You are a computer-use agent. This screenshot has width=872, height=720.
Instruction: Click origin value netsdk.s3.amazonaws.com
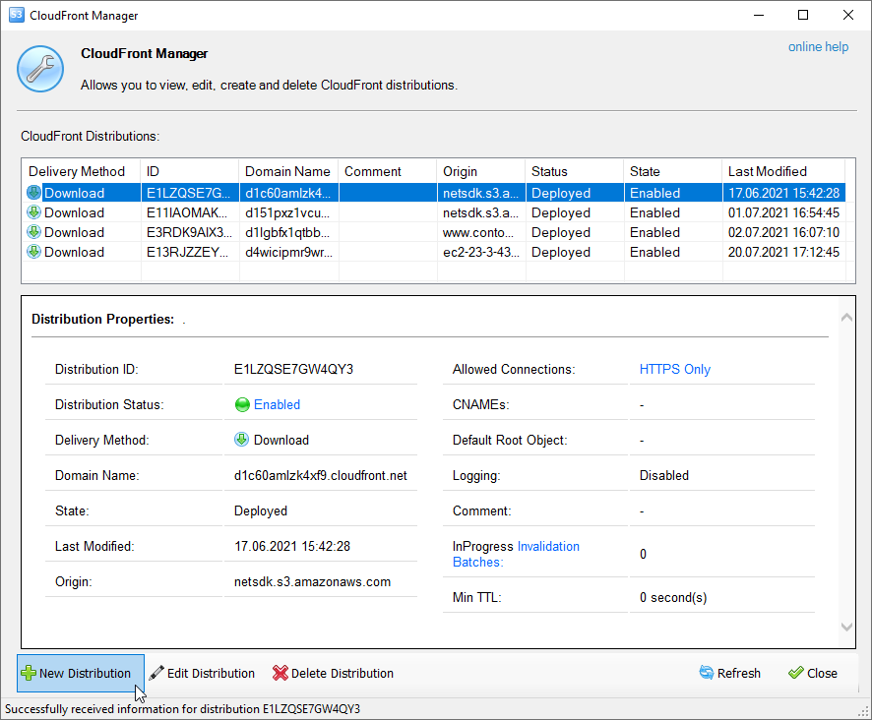[x=312, y=581]
